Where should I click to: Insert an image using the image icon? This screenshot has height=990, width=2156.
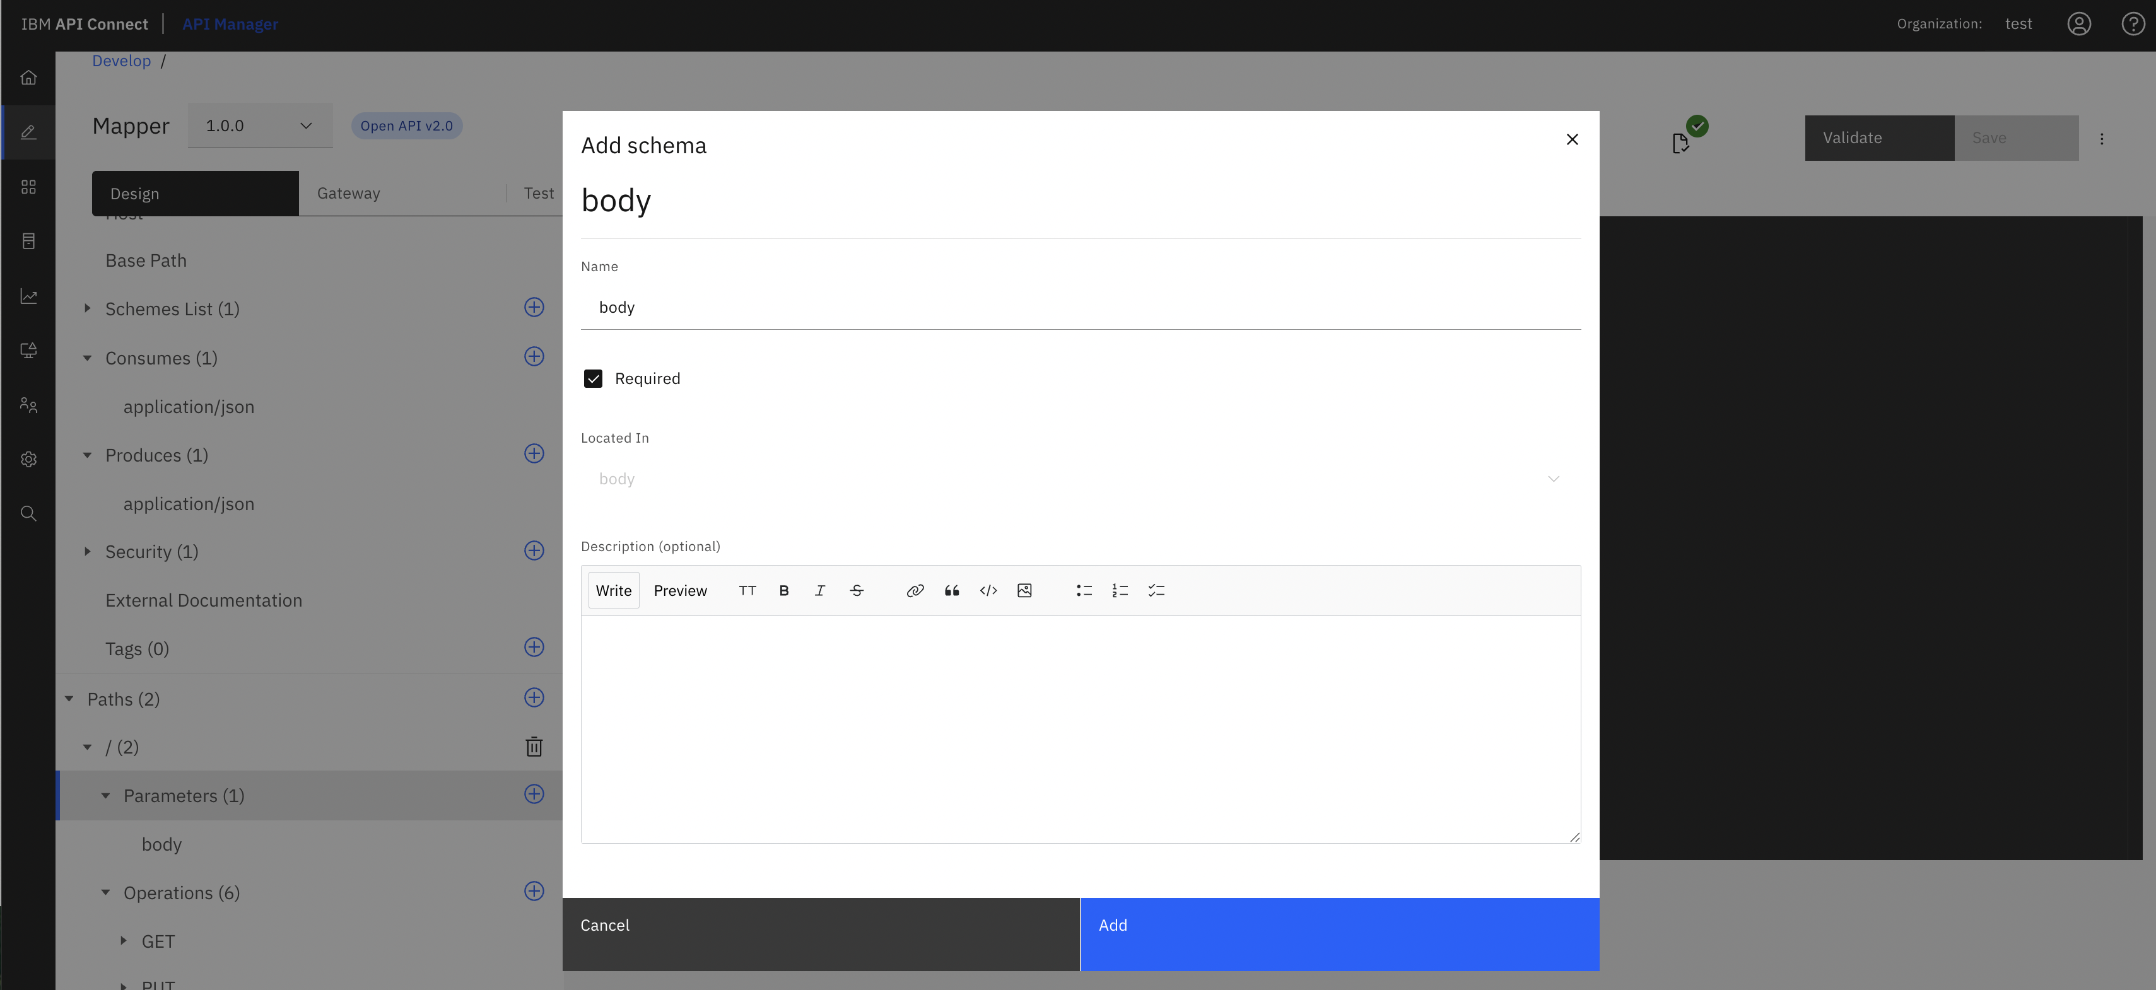point(1024,591)
